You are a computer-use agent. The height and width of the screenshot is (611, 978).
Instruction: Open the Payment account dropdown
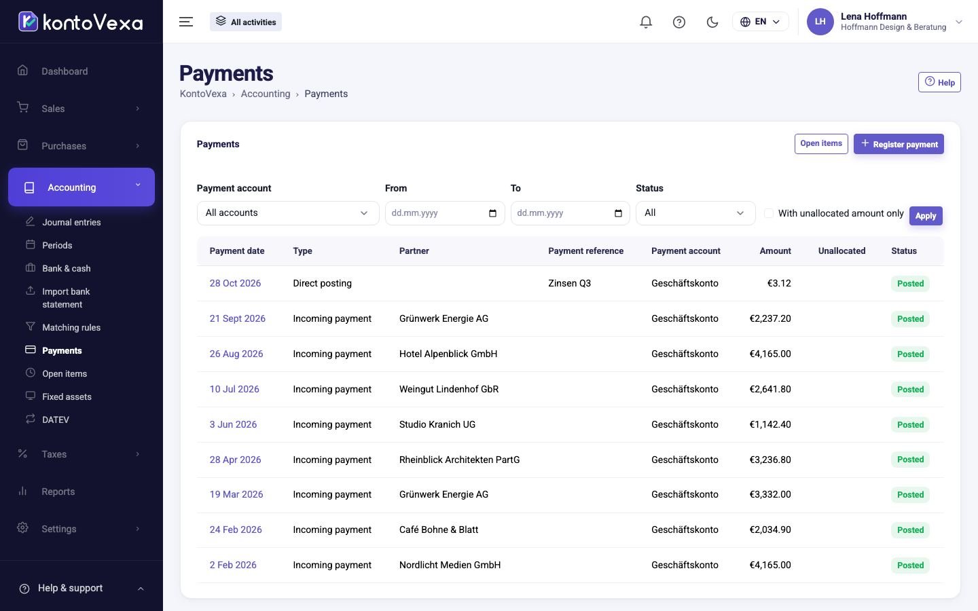(287, 213)
